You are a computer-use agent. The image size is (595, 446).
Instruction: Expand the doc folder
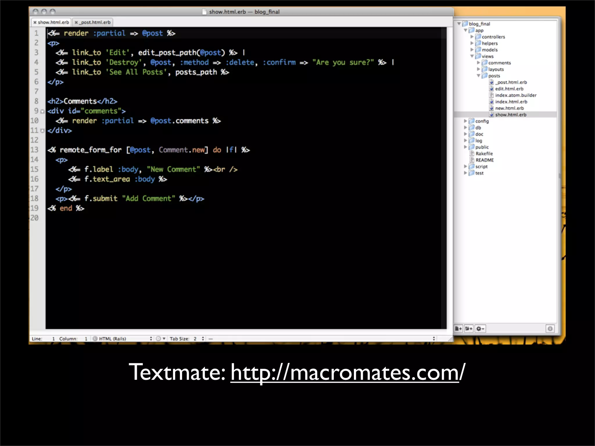pos(465,134)
